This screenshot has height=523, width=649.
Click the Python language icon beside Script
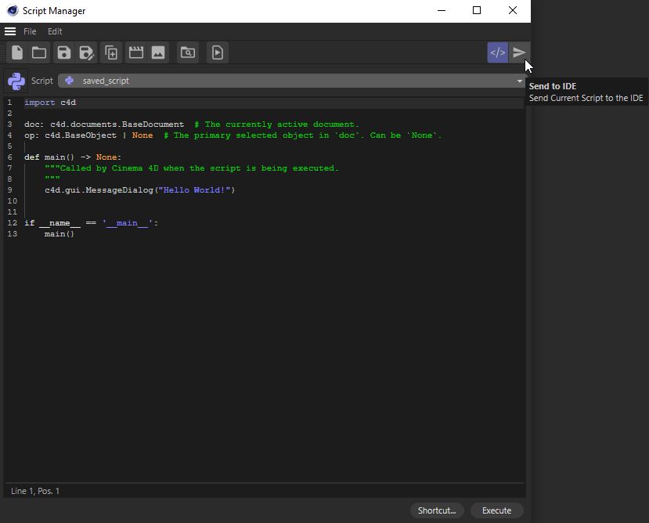click(x=16, y=81)
